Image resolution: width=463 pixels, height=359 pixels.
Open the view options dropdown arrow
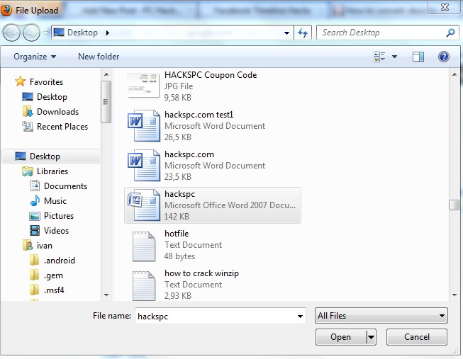[394, 57]
